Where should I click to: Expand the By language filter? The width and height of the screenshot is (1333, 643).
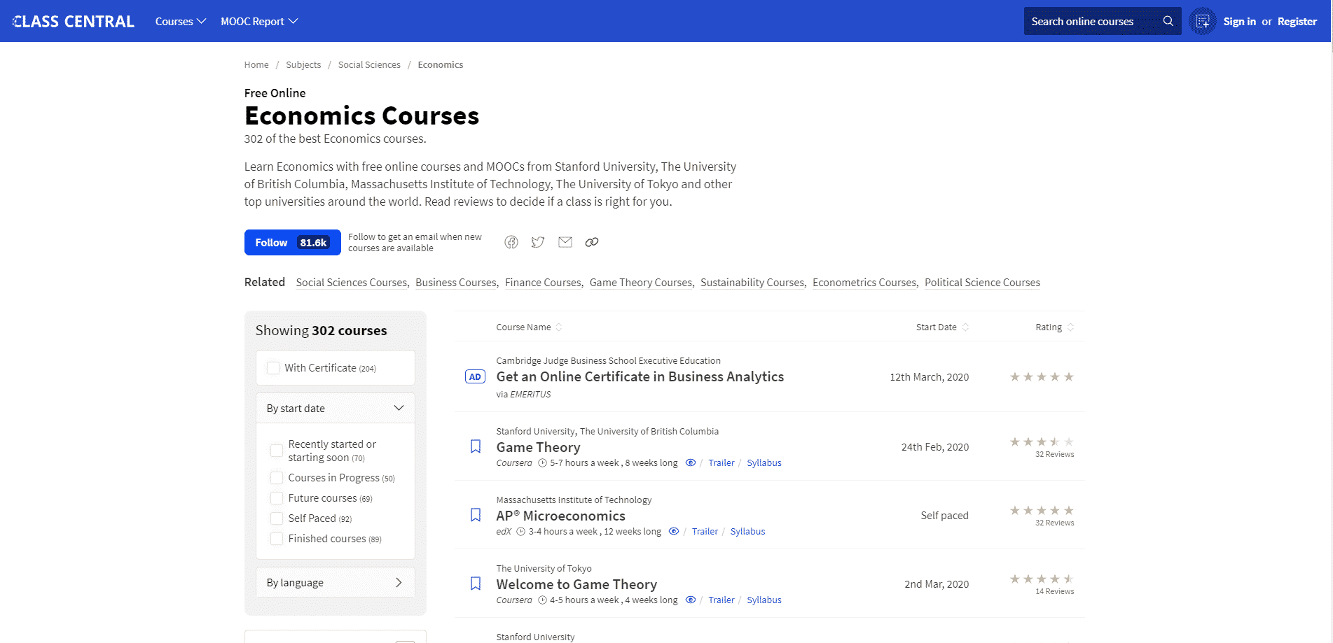[x=336, y=582]
